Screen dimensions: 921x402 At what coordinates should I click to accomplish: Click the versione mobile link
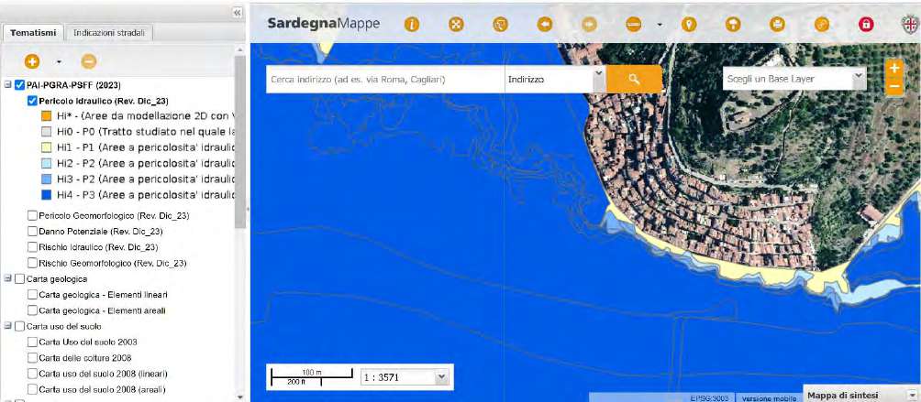click(768, 397)
